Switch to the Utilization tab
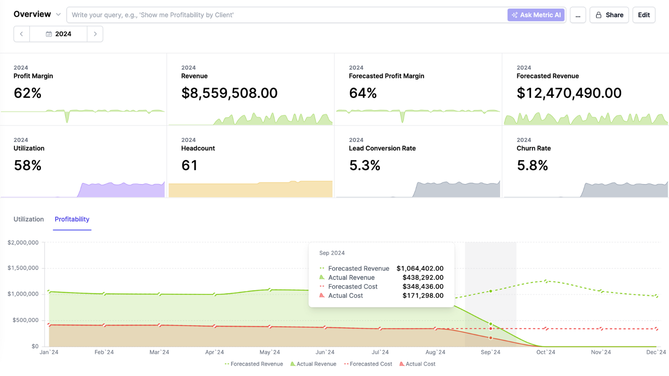The image size is (669, 376). click(x=28, y=219)
